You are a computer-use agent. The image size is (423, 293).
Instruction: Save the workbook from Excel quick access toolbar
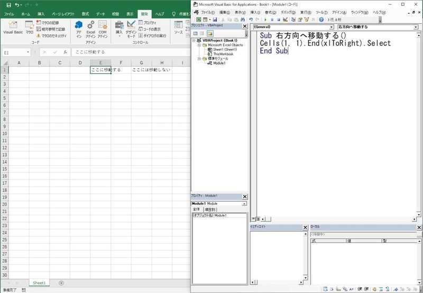8,5
